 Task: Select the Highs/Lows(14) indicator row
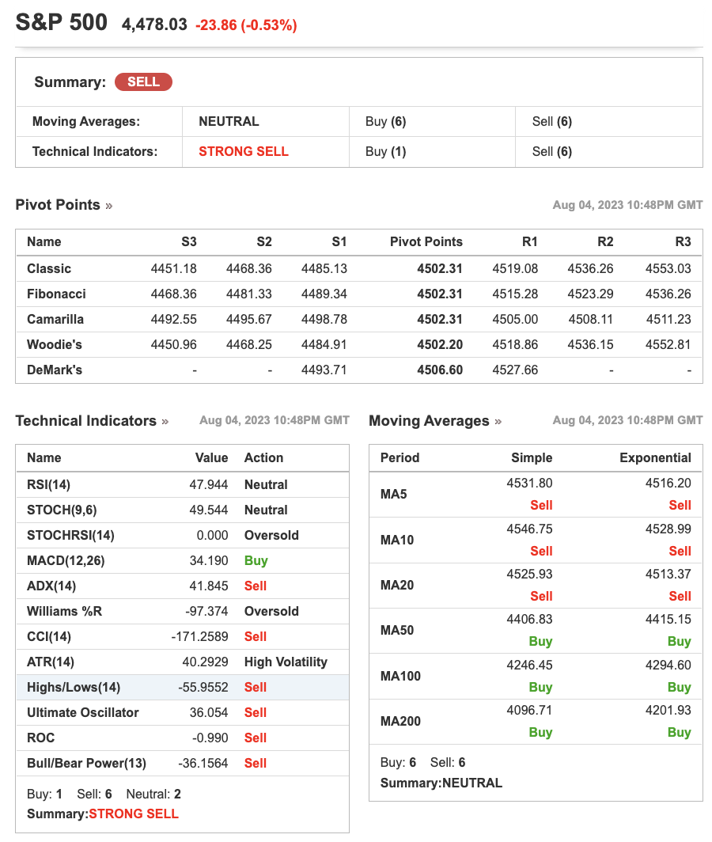coord(183,688)
